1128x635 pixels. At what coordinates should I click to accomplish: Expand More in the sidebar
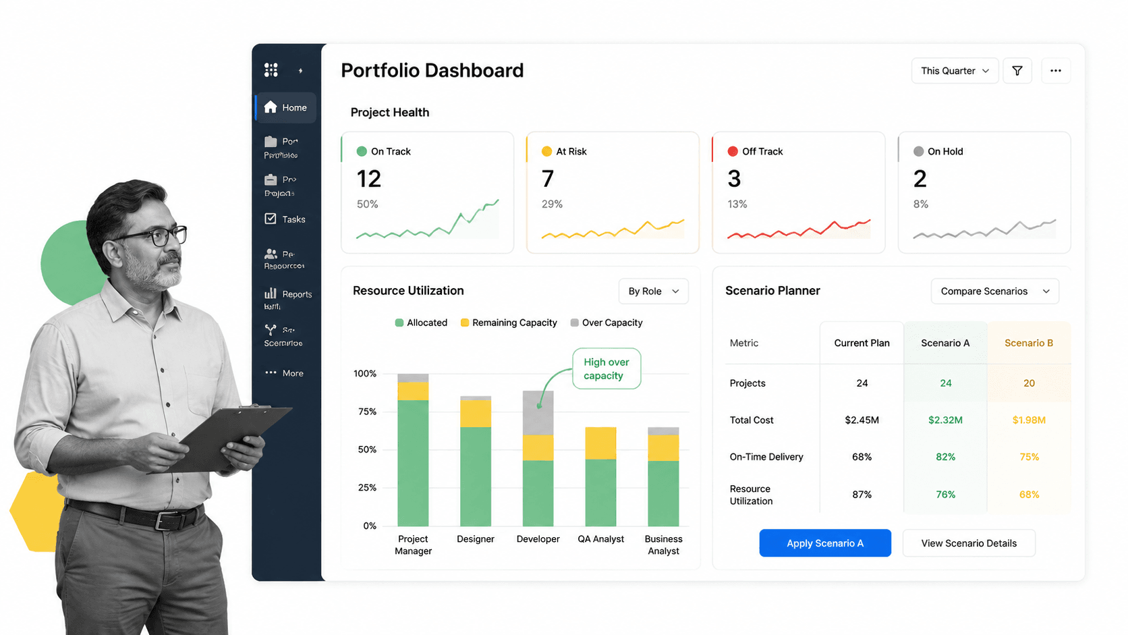click(285, 373)
